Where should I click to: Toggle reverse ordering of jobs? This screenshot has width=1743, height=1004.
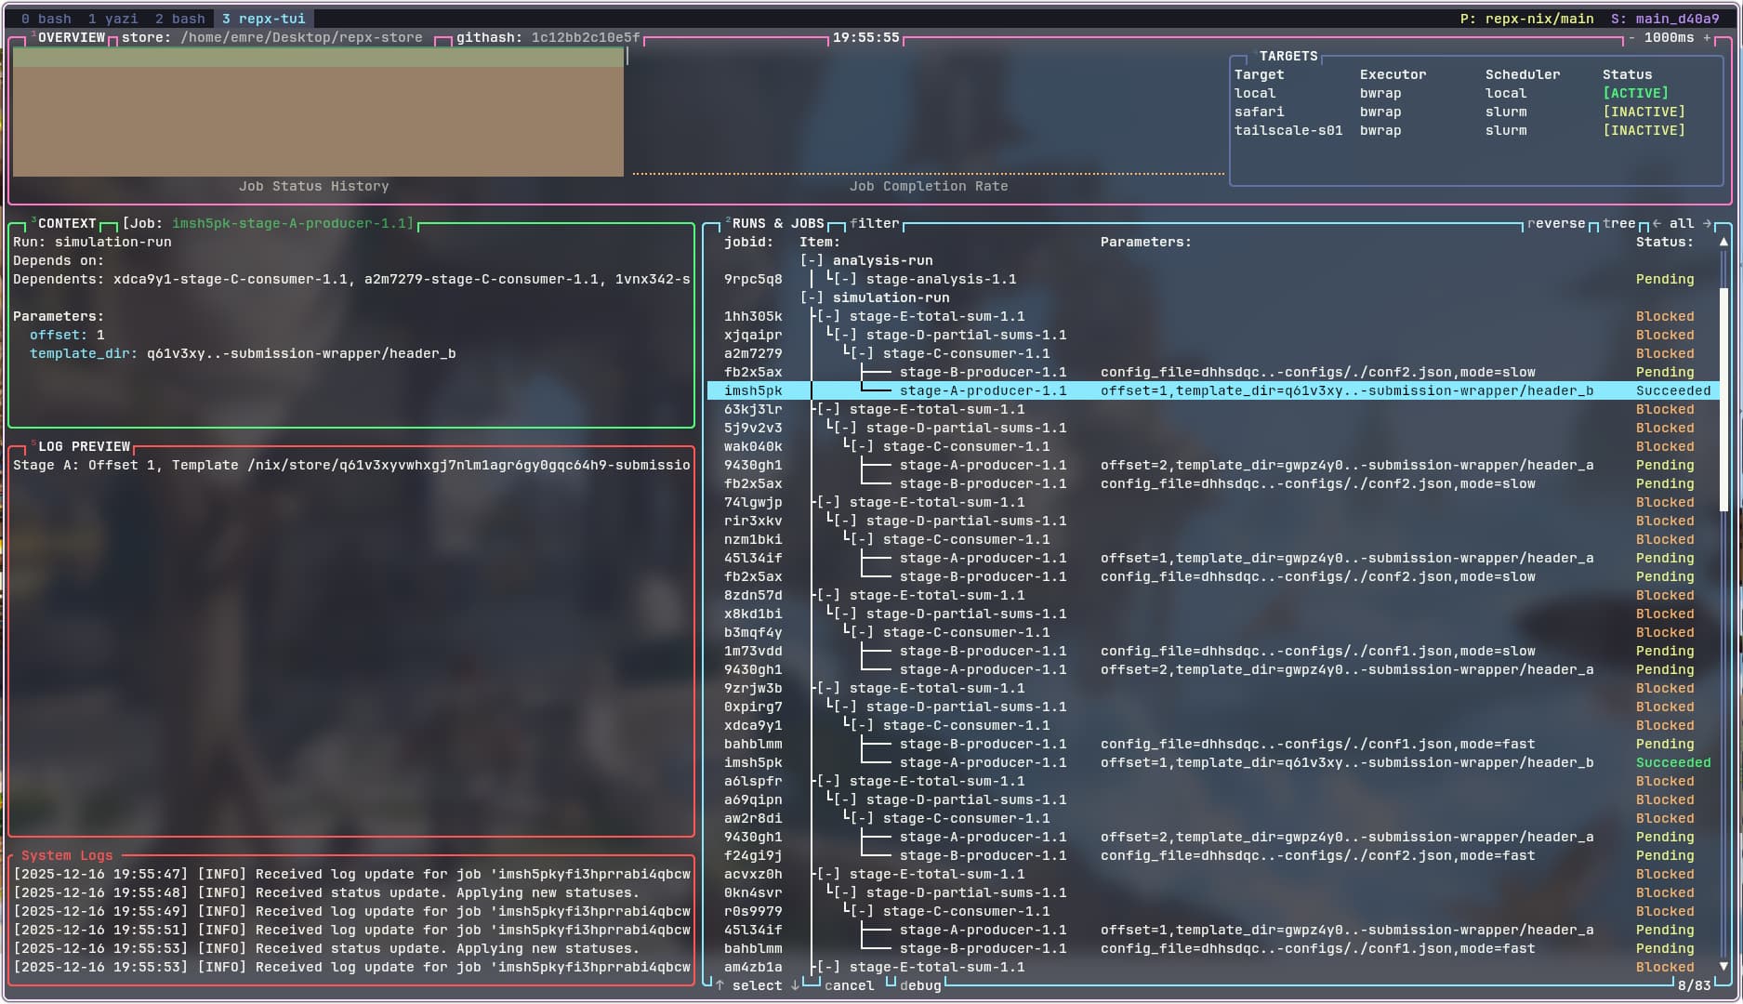click(x=1556, y=224)
